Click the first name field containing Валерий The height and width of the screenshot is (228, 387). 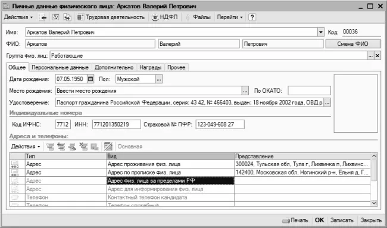[199, 44]
